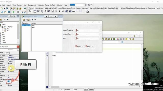Click the move down arrow in tree view toolbar
Image resolution: width=163 pixels, height=91 pixels.
tap(8, 19)
